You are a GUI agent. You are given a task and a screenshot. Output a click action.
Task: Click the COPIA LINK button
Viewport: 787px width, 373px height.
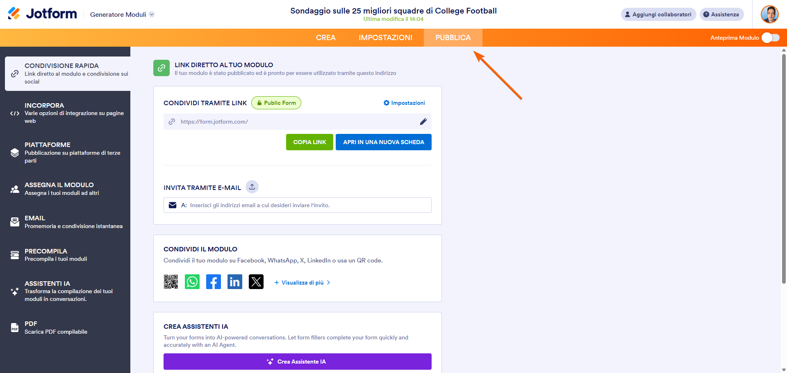point(309,142)
